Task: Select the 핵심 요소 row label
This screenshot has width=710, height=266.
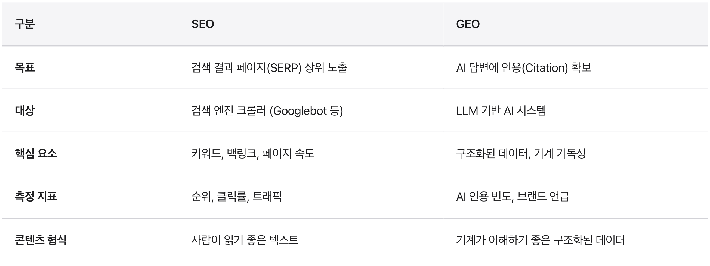Action: pyautogui.click(x=36, y=154)
